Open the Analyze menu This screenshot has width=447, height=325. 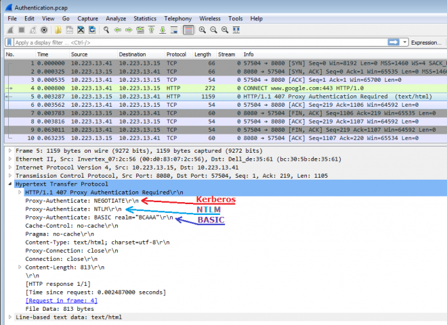tap(116, 18)
